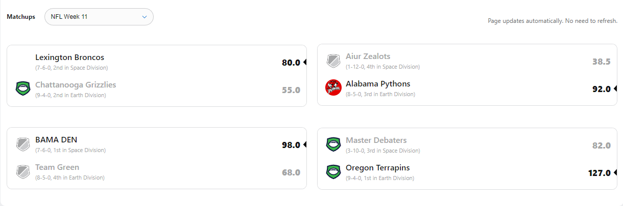Click the dropdown chevron in Matchups selector
Screen dimensions: 623x206
144,17
